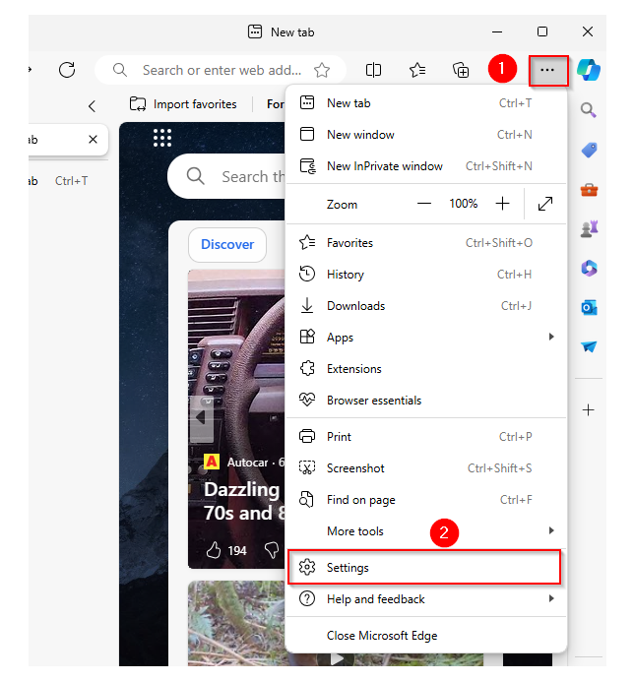This screenshot has width=634, height=681.
Task: Open the Copilot icon
Action: tap(589, 70)
